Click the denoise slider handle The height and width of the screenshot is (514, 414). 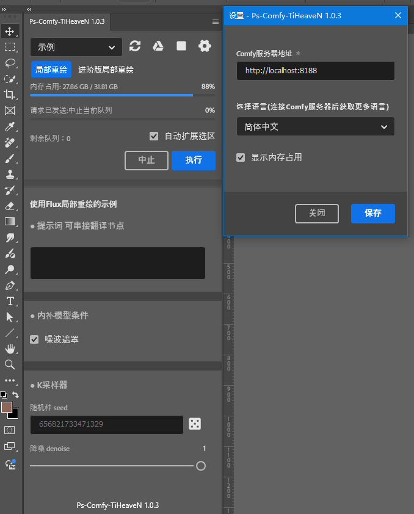tap(201, 466)
